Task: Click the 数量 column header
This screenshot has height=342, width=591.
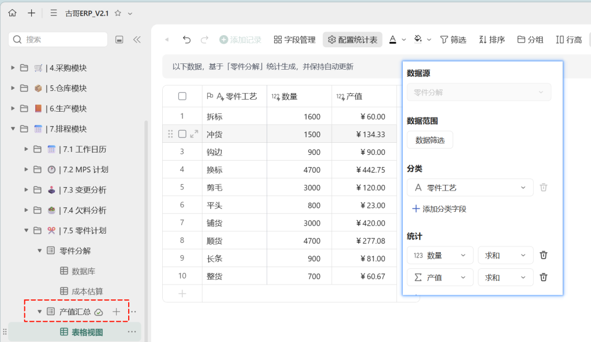Action: [300, 96]
